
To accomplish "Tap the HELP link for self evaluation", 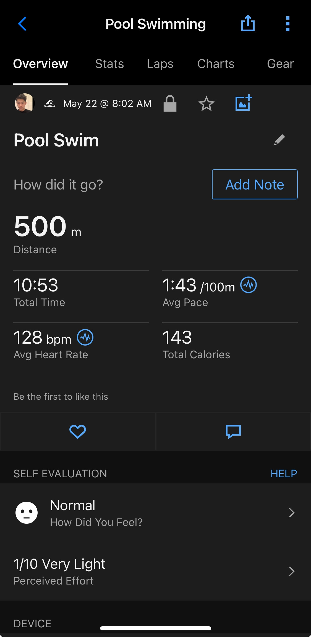I will point(284,474).
